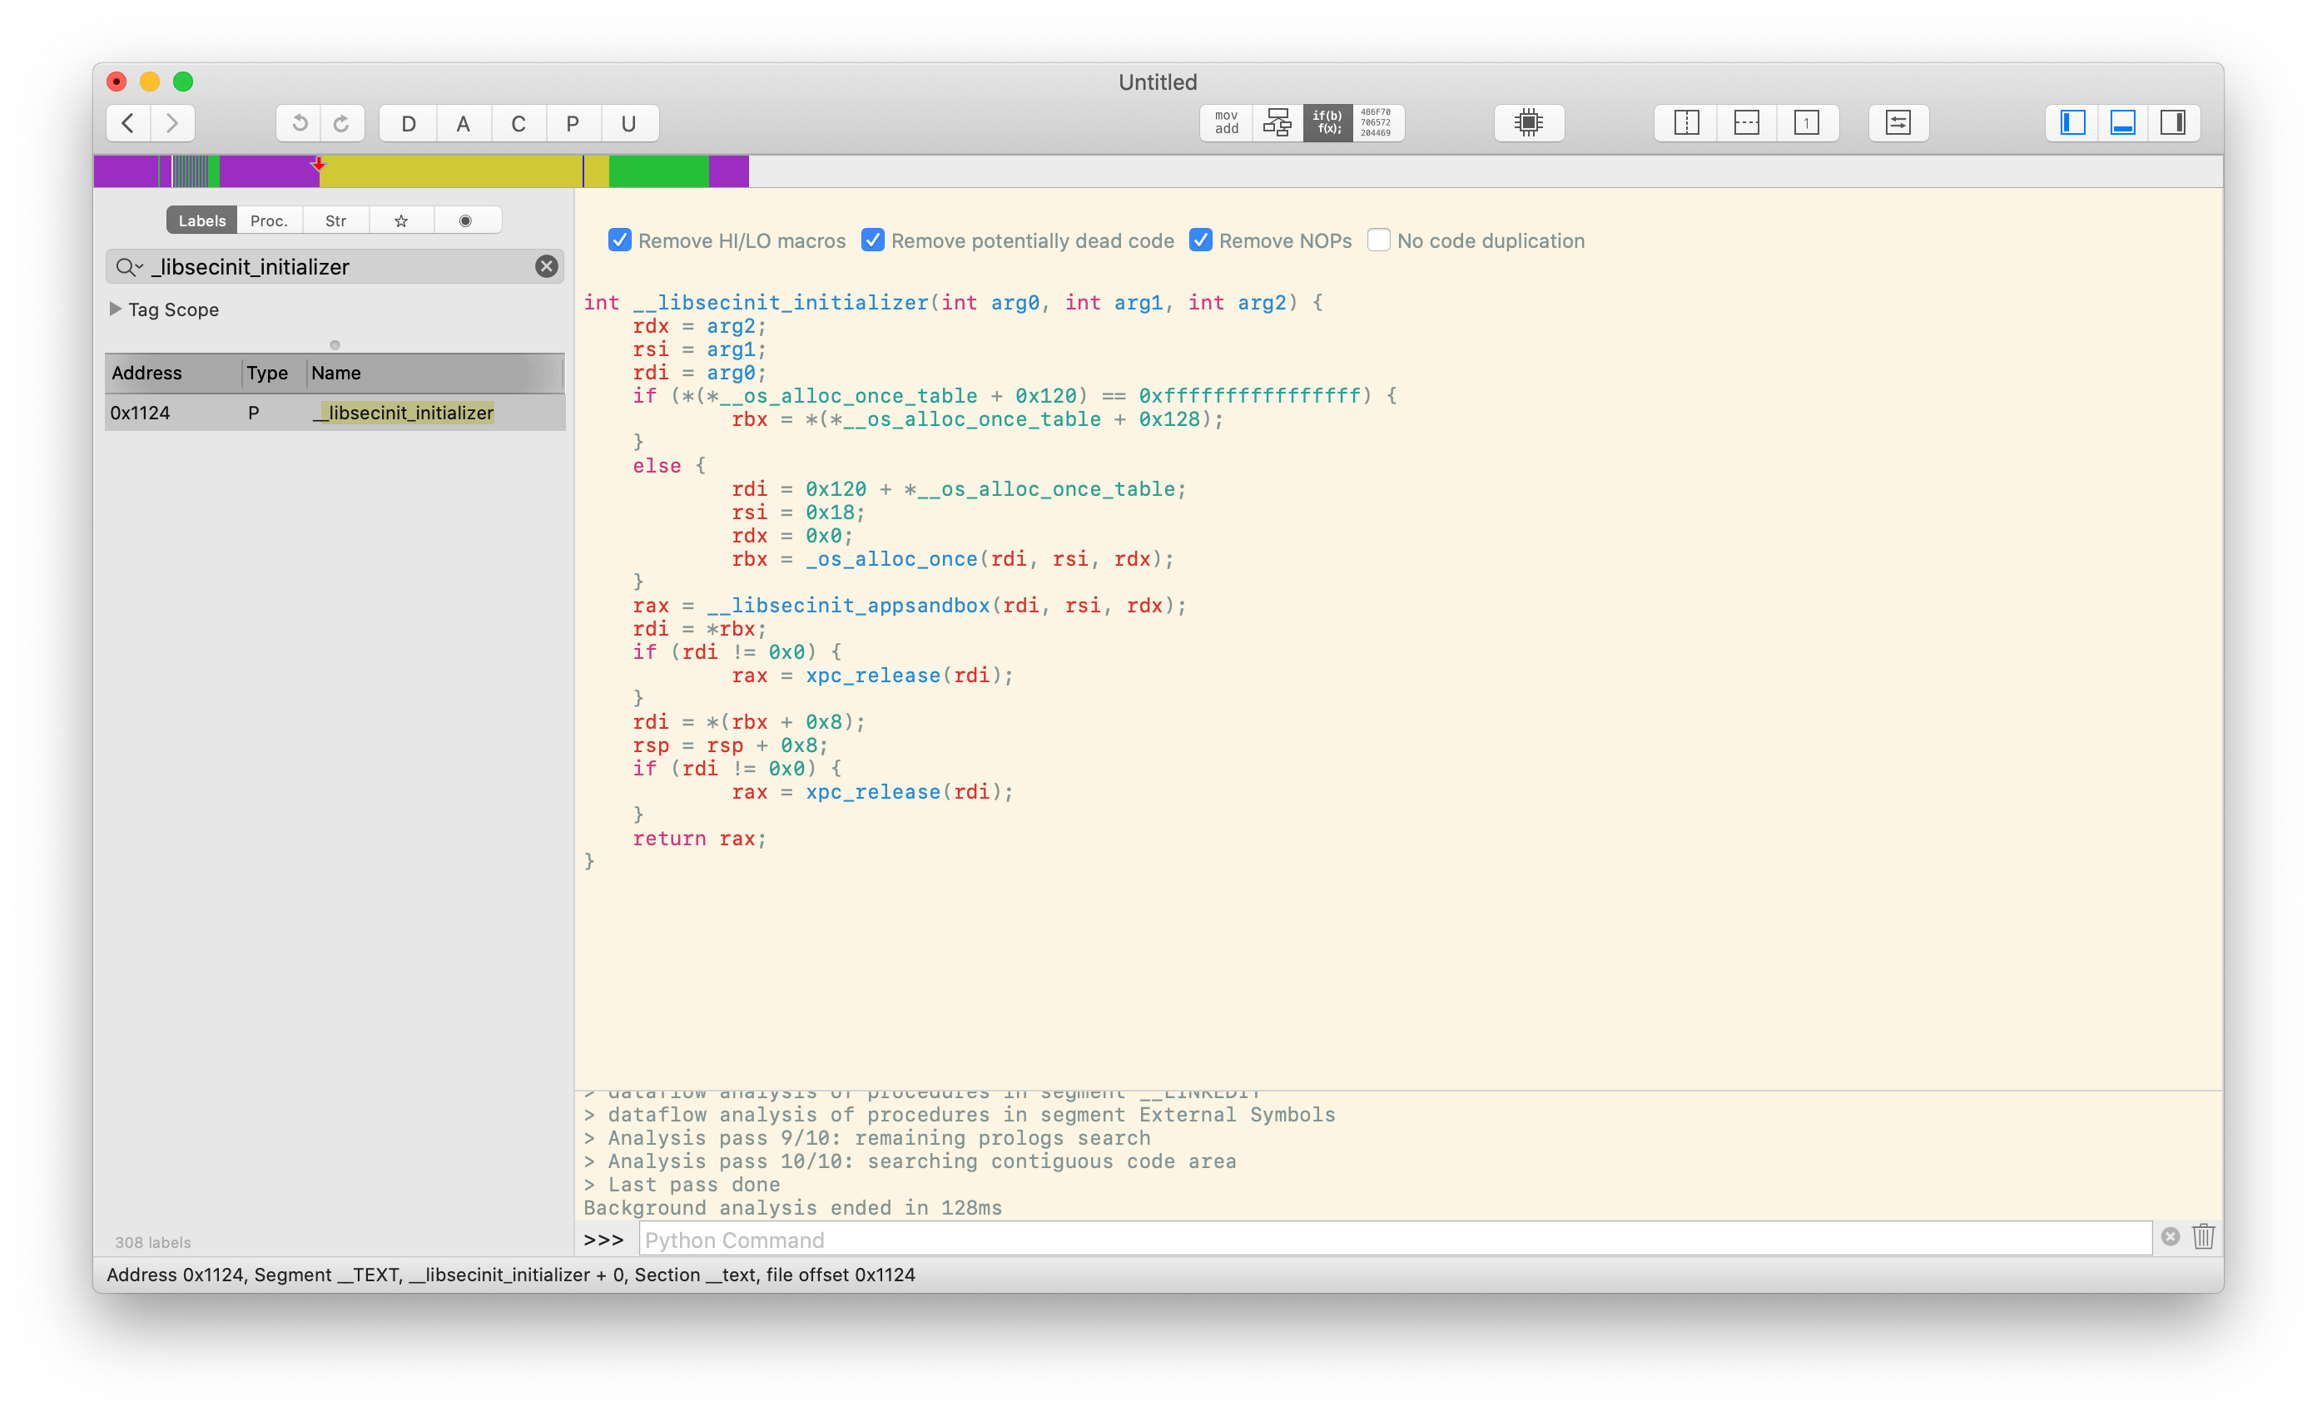Toggle the right inspector panel
The width and height of the screenshot is (2317, 1416).
point(2175,122)
